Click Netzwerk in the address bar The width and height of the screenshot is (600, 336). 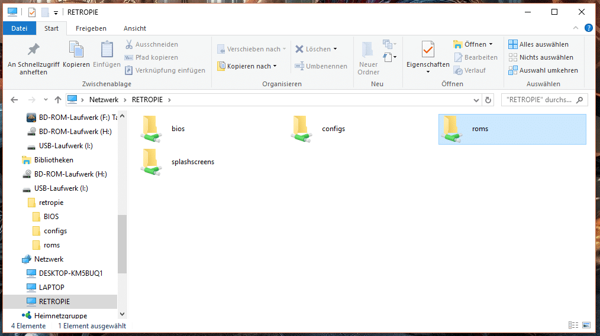tap(104, 100)
